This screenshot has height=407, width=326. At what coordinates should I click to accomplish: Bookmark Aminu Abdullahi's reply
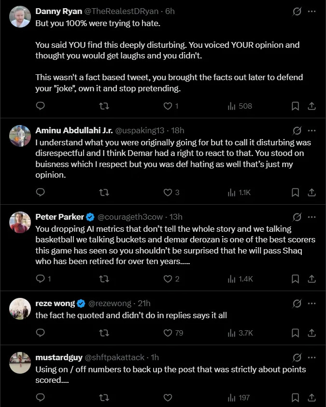(295, 192)
